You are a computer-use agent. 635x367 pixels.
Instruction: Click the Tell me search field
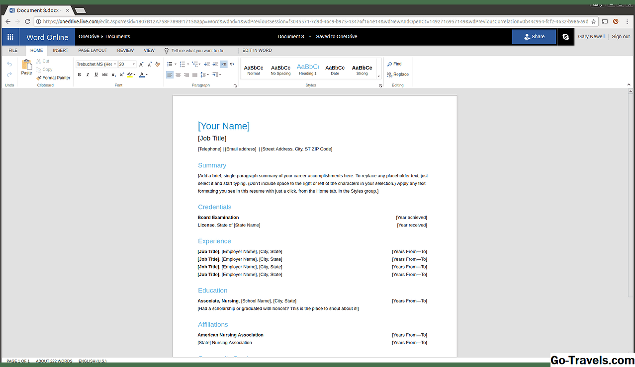click(197, 51)
